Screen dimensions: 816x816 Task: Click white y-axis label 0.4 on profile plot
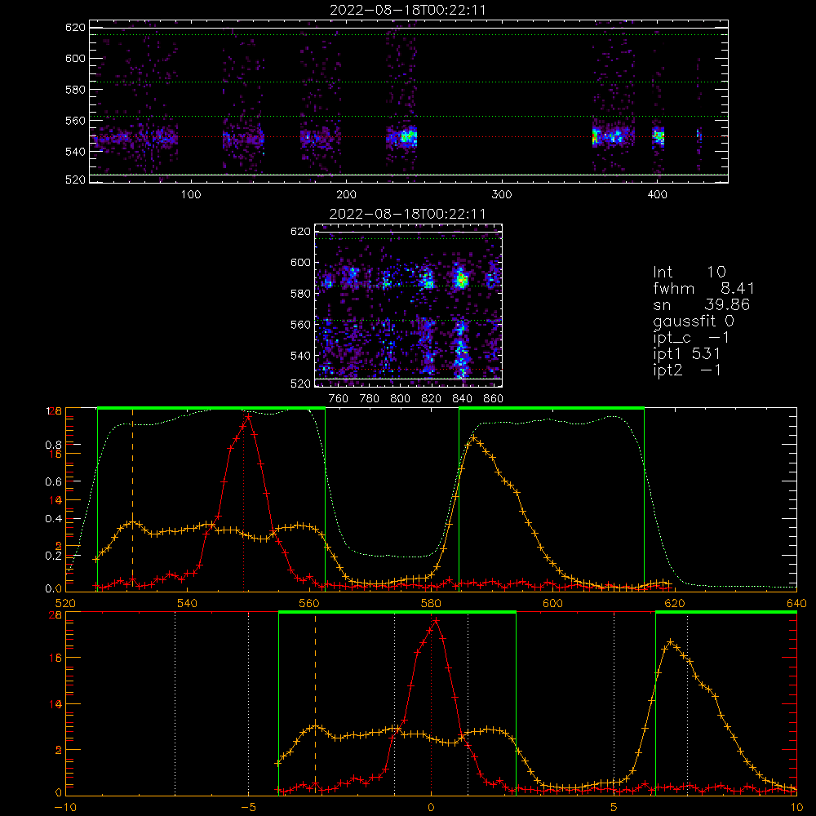[x=54, y=519]
